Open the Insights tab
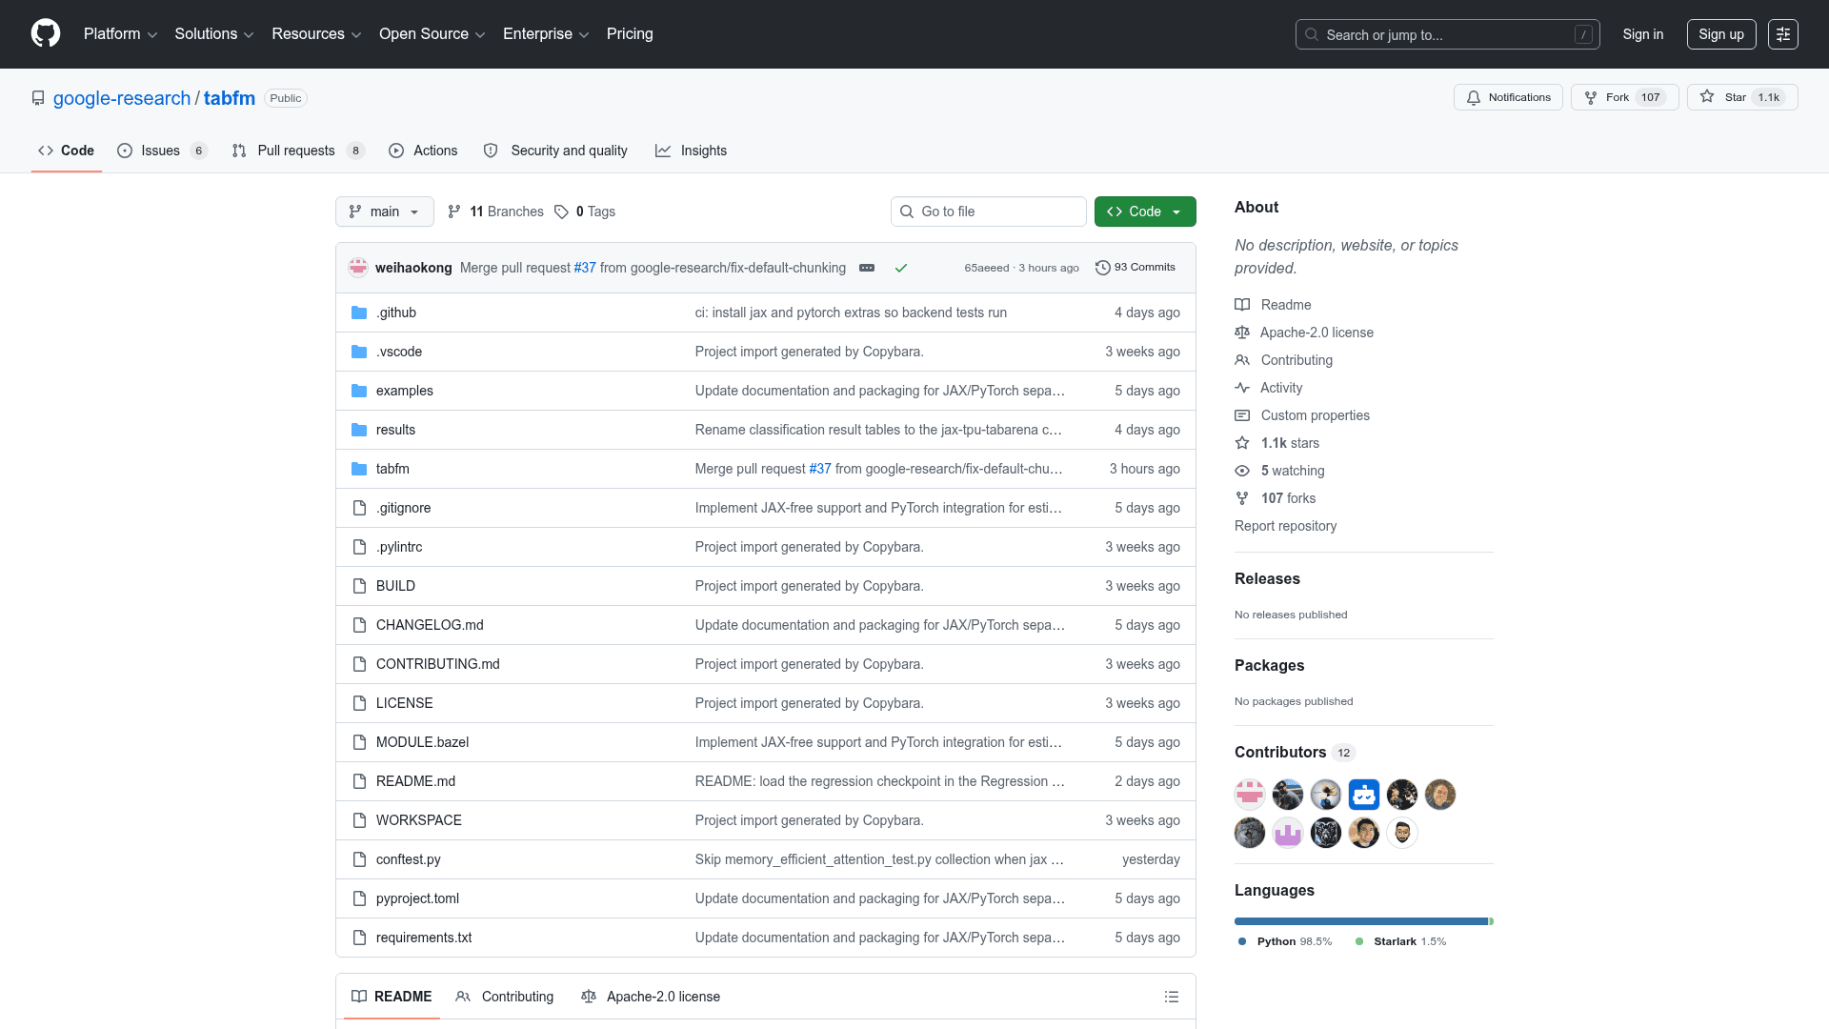 pyautogui.click(x=691, y=151)
